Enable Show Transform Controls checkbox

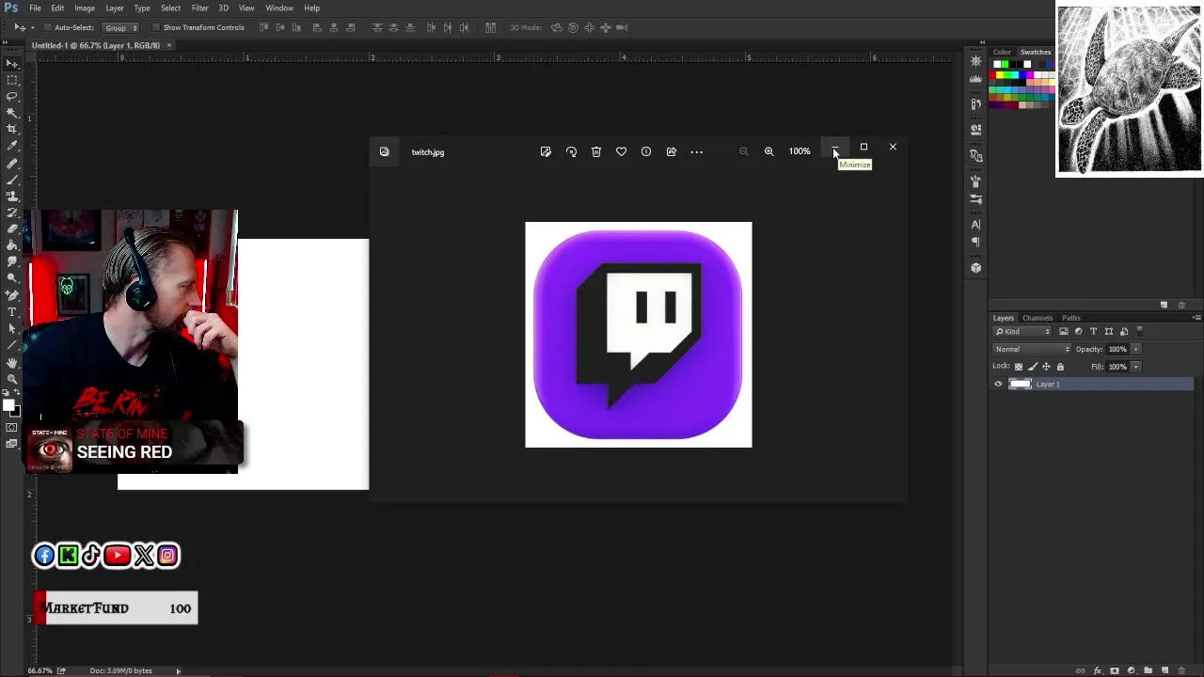155,27
